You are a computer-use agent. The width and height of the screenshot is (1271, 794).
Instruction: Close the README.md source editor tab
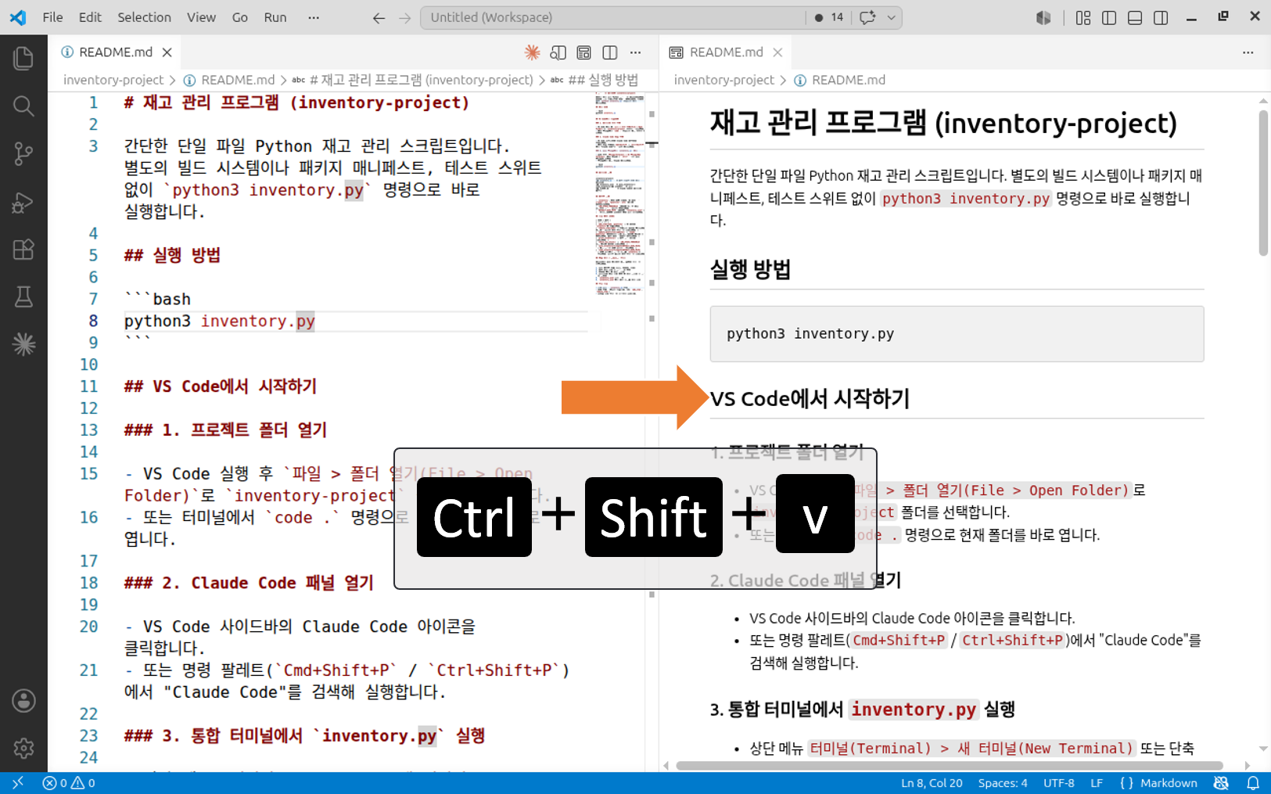pos(167,52)
